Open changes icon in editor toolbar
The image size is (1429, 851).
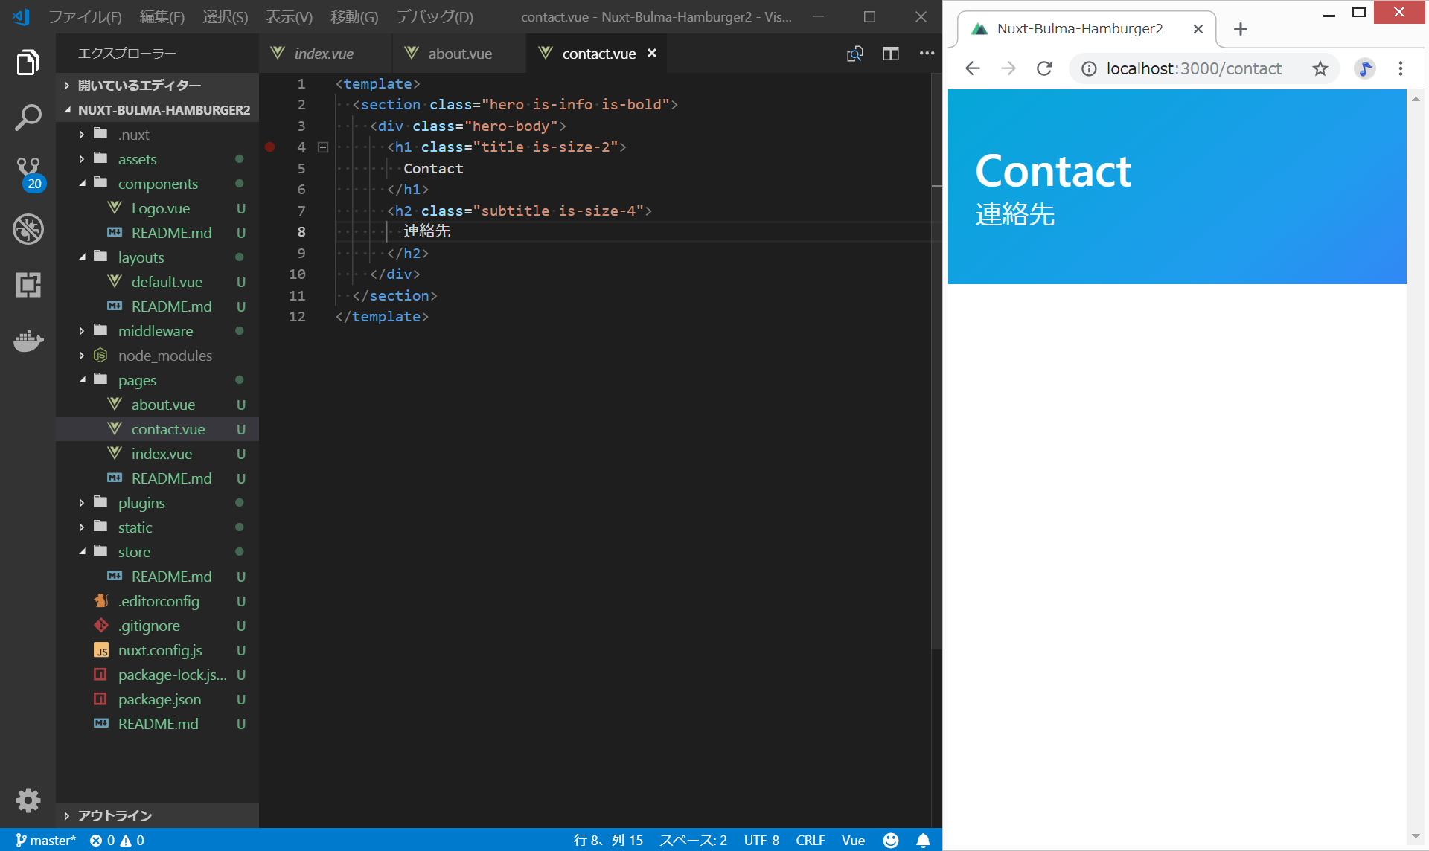coord(854,54)
